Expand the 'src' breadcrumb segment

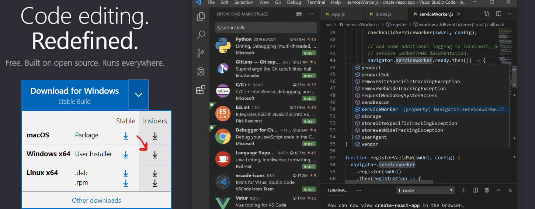[329, 25]
